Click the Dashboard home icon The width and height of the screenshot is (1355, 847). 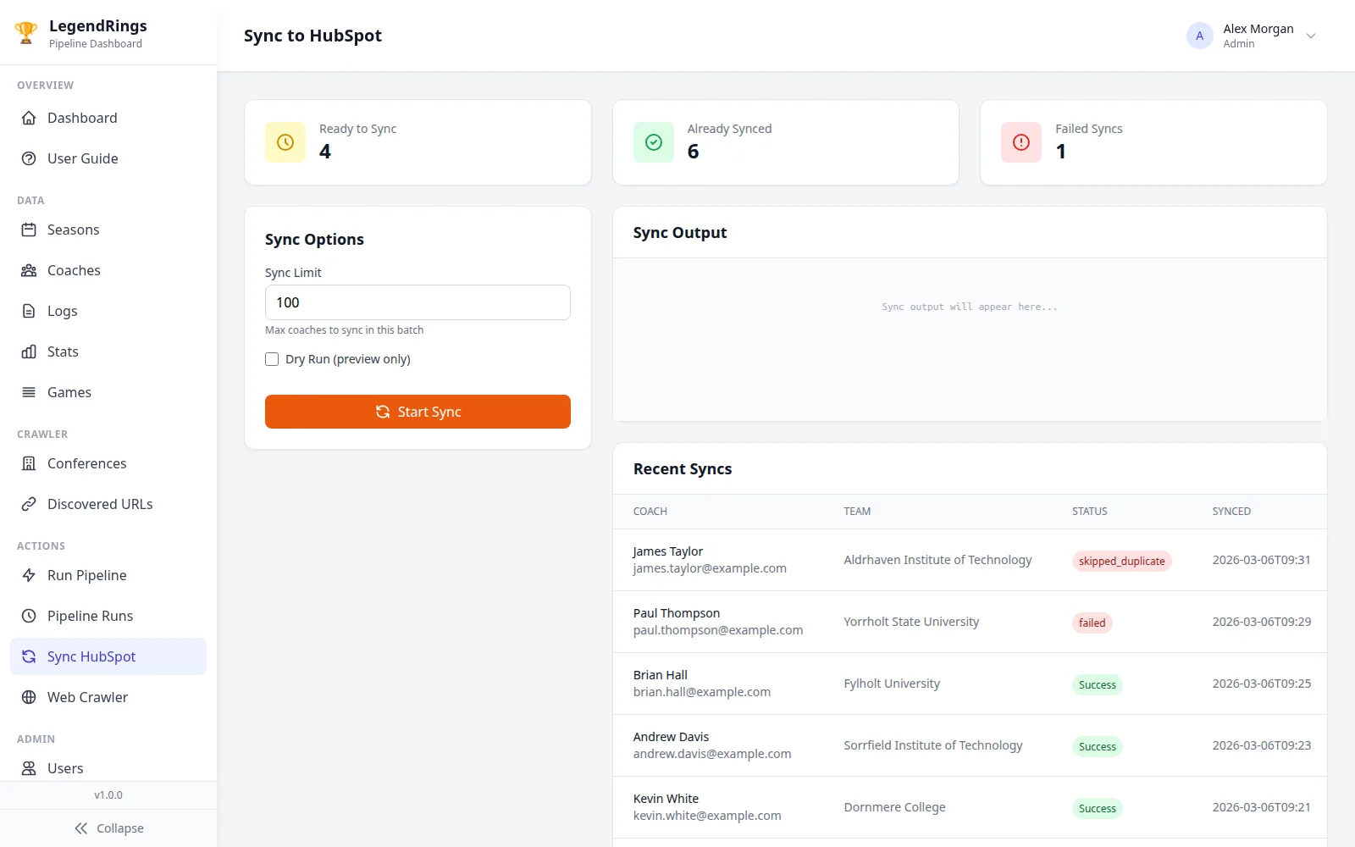(x=29, y=118)
